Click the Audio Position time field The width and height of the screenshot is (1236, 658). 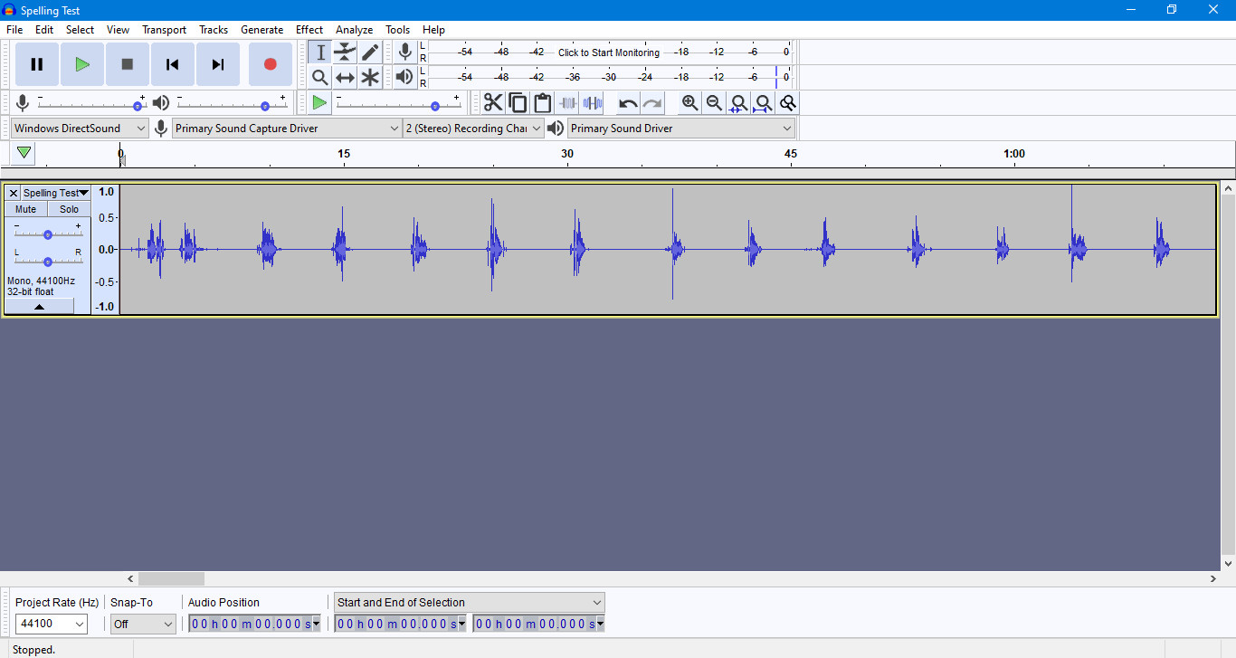250,624
